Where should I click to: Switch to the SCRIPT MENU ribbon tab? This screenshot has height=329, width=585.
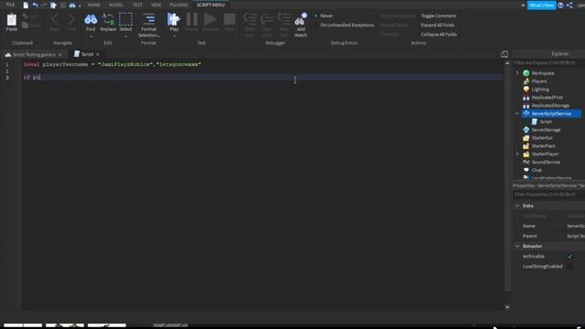tap(211, 5)
